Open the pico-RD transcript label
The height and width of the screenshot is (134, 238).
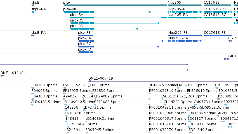(77, 26)
